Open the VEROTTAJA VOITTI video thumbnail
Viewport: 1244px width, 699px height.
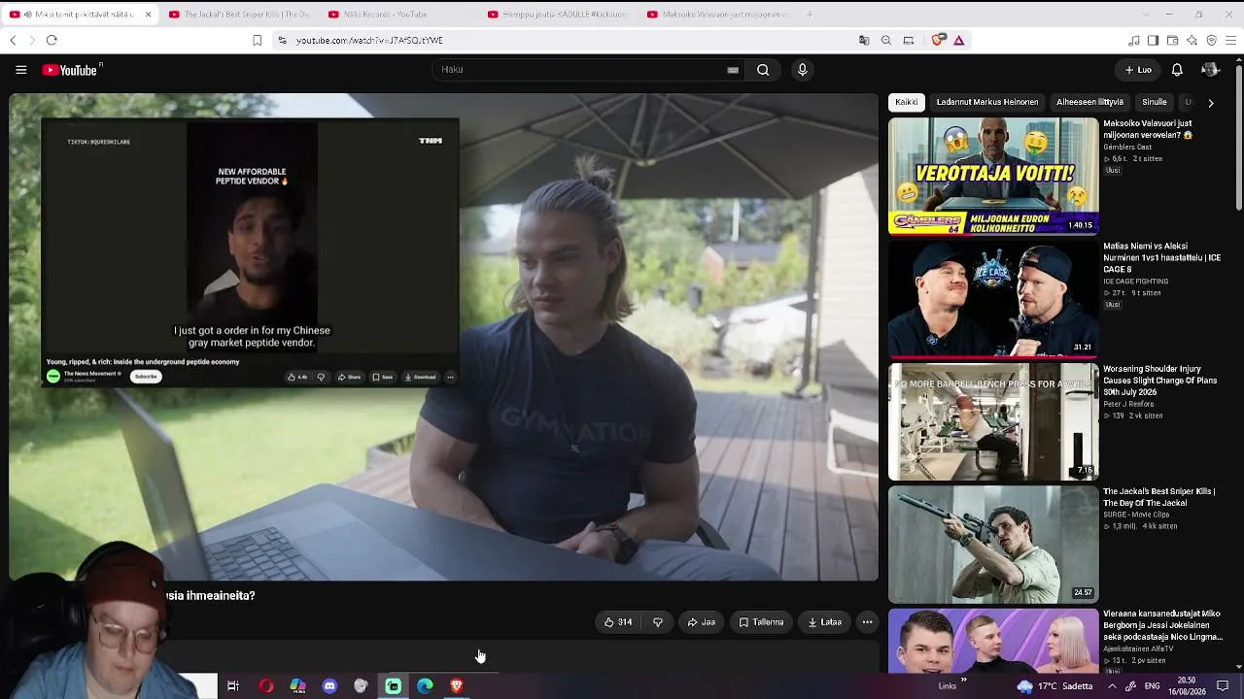pyautogui.click(x=993, y=177)
